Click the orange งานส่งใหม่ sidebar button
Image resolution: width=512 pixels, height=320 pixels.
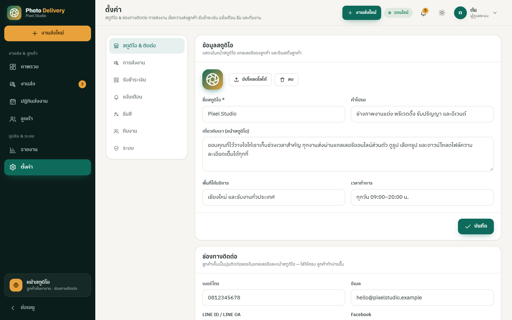coord(48,33)
